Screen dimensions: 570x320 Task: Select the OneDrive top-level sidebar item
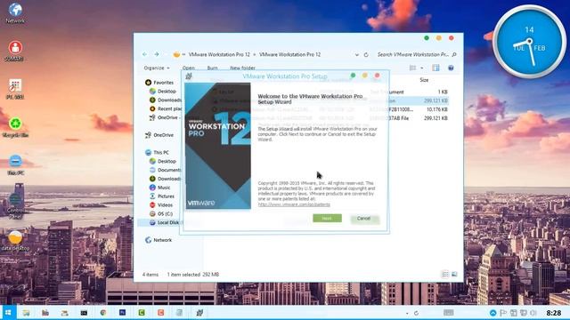pos(159,135)
